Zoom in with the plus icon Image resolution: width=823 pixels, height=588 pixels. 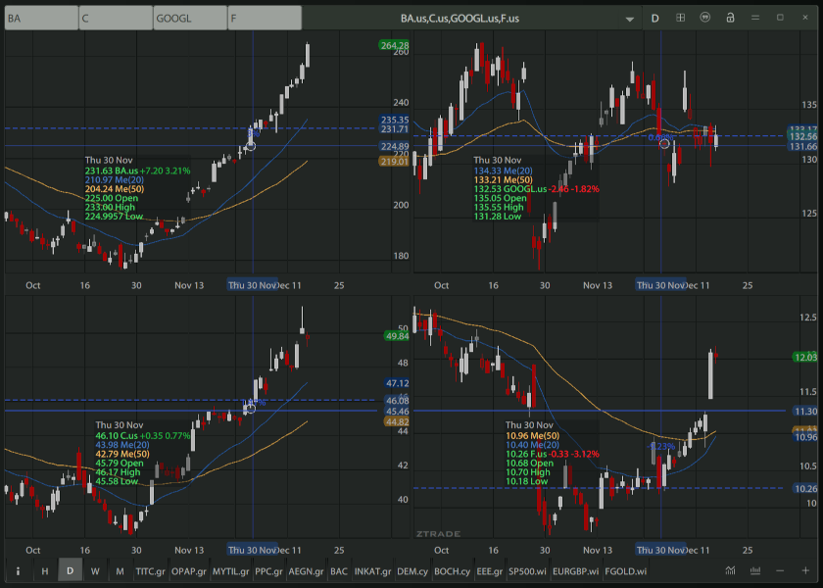coord(805,570)
